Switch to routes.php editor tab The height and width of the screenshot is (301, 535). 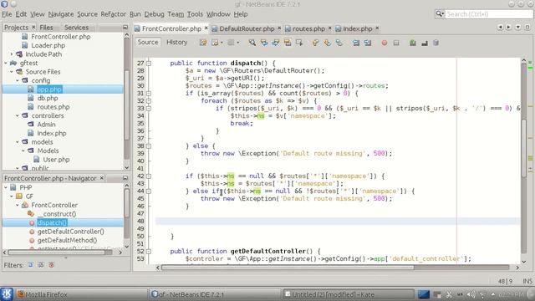(308, 28)
